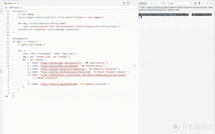Screen dimensions: 215x134
Task: Follow the dioxuslabs.com/learn link
Action: pos(61,63)
